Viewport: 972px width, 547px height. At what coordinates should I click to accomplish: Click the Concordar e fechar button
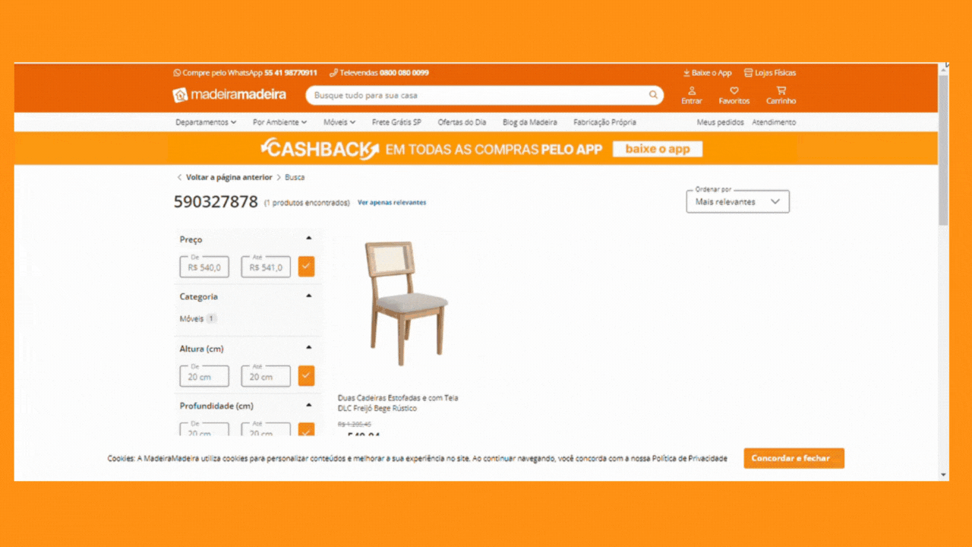click(794, 458)
